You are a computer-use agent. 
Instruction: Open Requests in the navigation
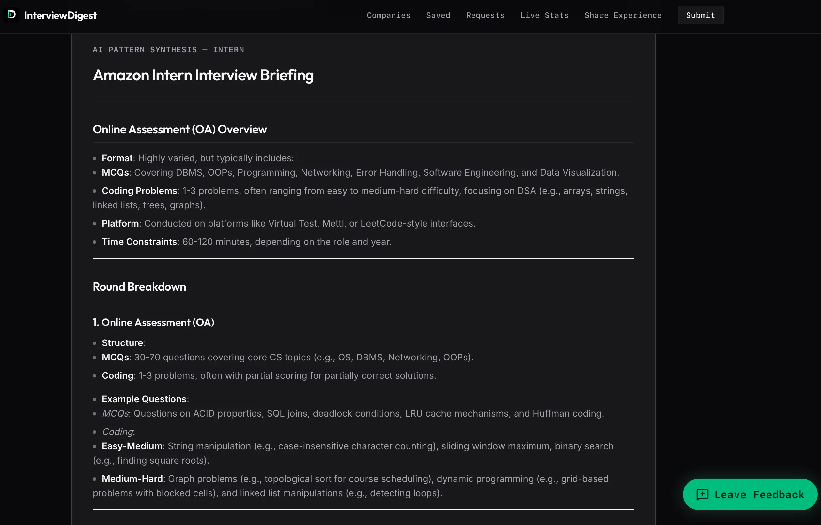485,15
